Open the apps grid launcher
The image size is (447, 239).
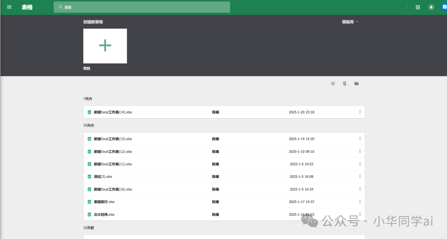pyautogui.click(x=418, y=7)
